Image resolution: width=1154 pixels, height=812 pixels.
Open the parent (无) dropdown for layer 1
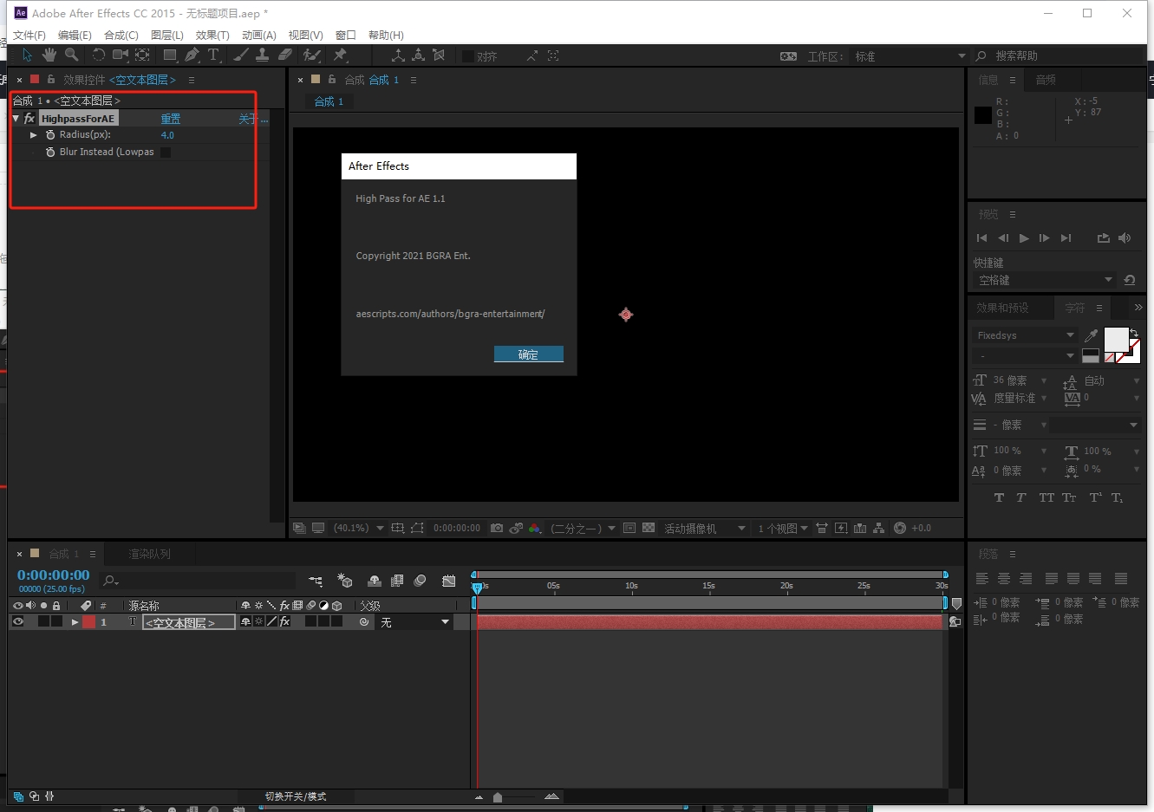[414, 622]
